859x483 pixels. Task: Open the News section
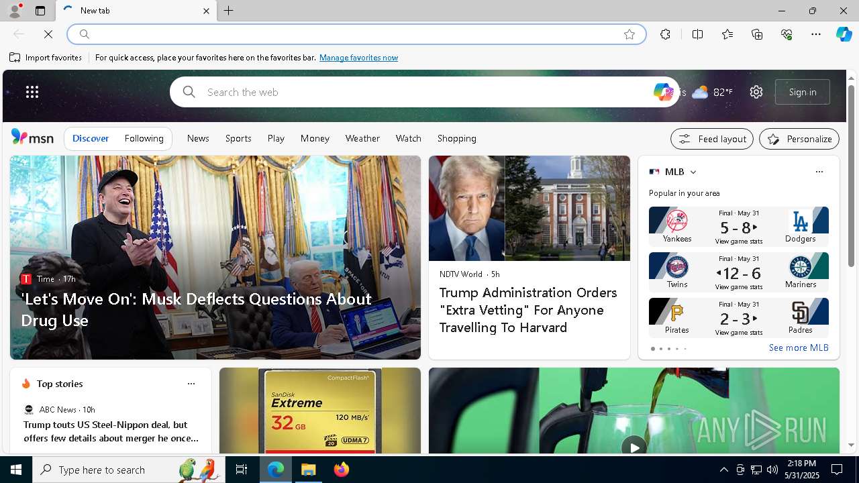click(198, 138)
